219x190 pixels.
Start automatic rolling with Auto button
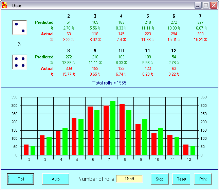click(56, 179)
